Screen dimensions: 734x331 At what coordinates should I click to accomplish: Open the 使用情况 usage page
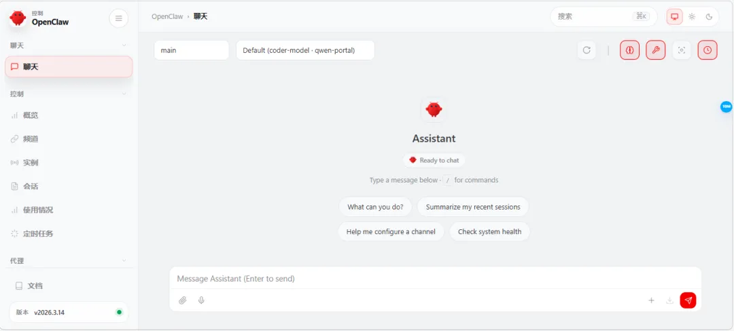[69, 210]
